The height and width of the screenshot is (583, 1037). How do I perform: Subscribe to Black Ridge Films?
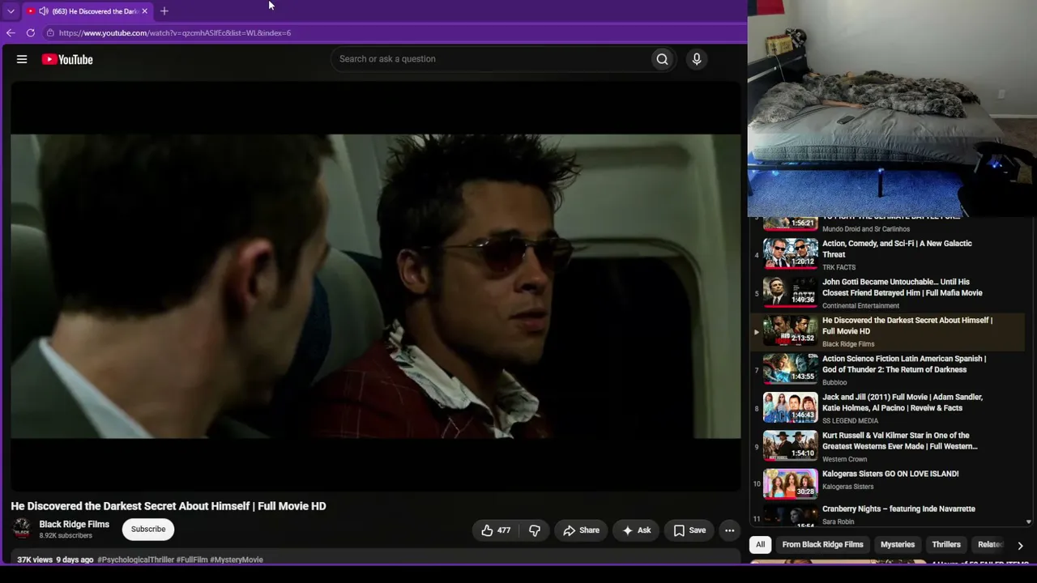pos(148,530)
